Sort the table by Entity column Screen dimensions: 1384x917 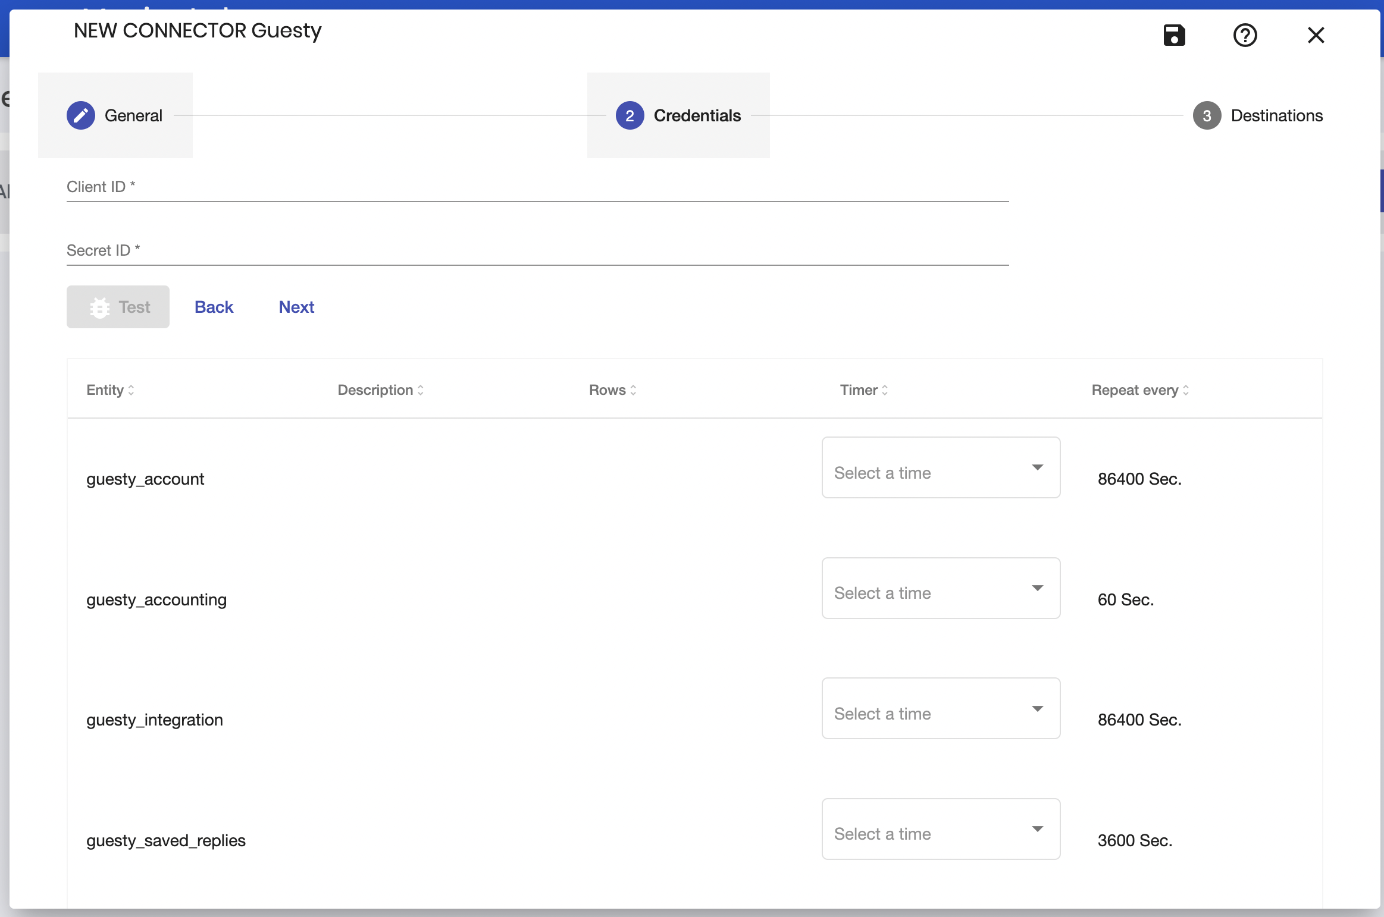point(111,390)
